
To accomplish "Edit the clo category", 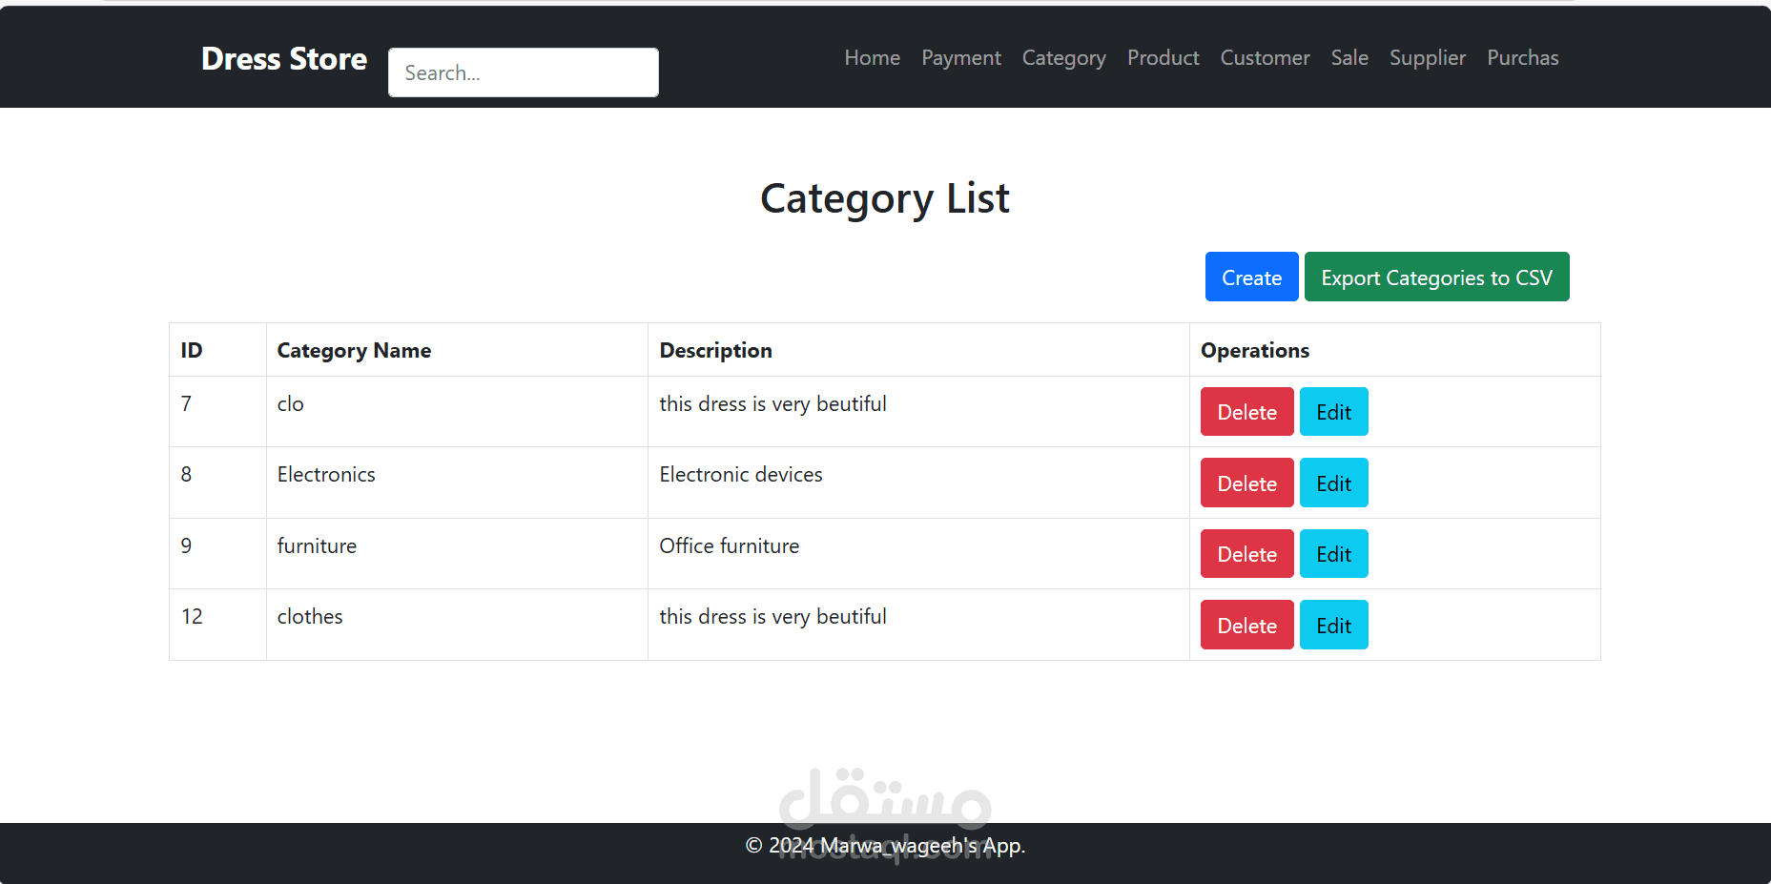I will pos(1333,412).
